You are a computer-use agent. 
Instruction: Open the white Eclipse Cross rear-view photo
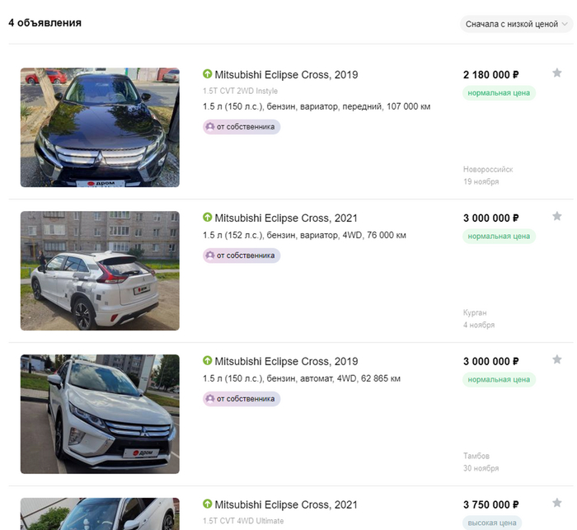coord(100,270)
